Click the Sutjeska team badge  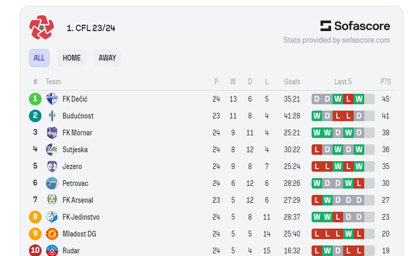tap(52, 150)
